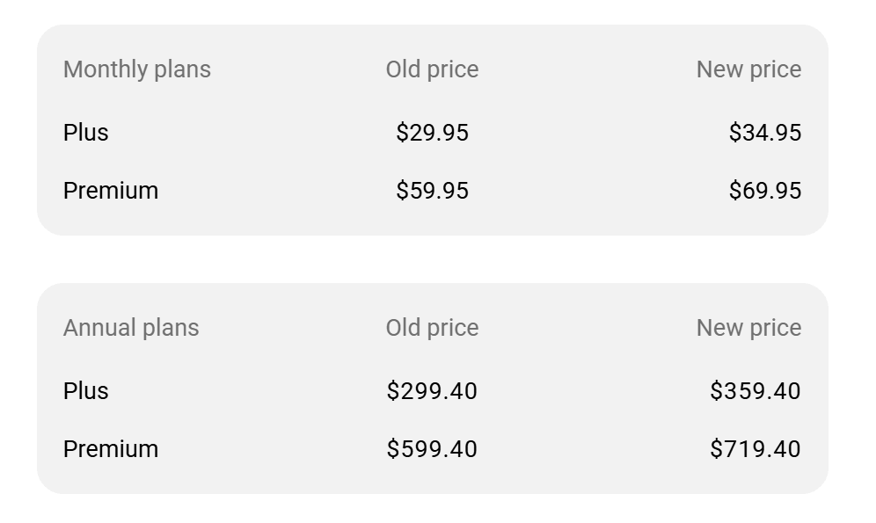
Task: Select "New price" header in Annual plans table
Action: (x=748, y=328)
